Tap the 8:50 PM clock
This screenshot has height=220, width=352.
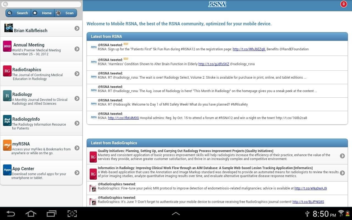pos(324,214)
